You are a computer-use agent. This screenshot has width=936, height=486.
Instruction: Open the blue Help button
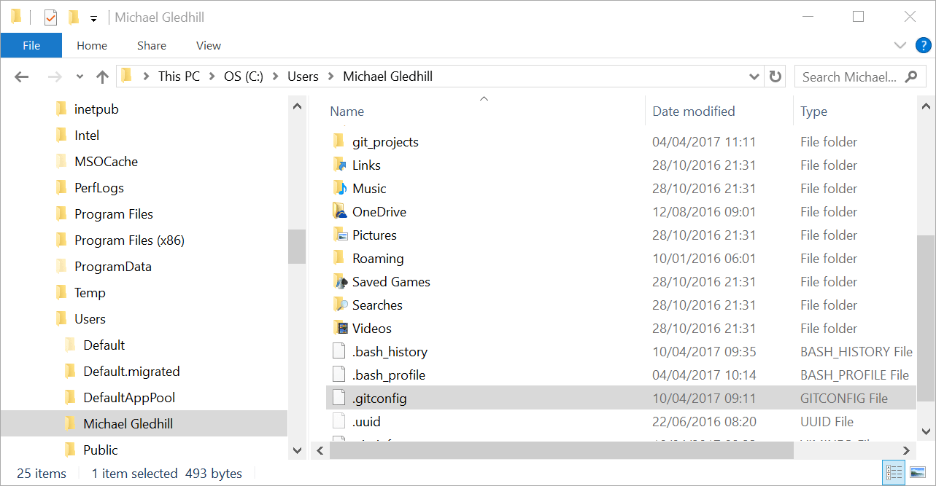coord(923,44)
